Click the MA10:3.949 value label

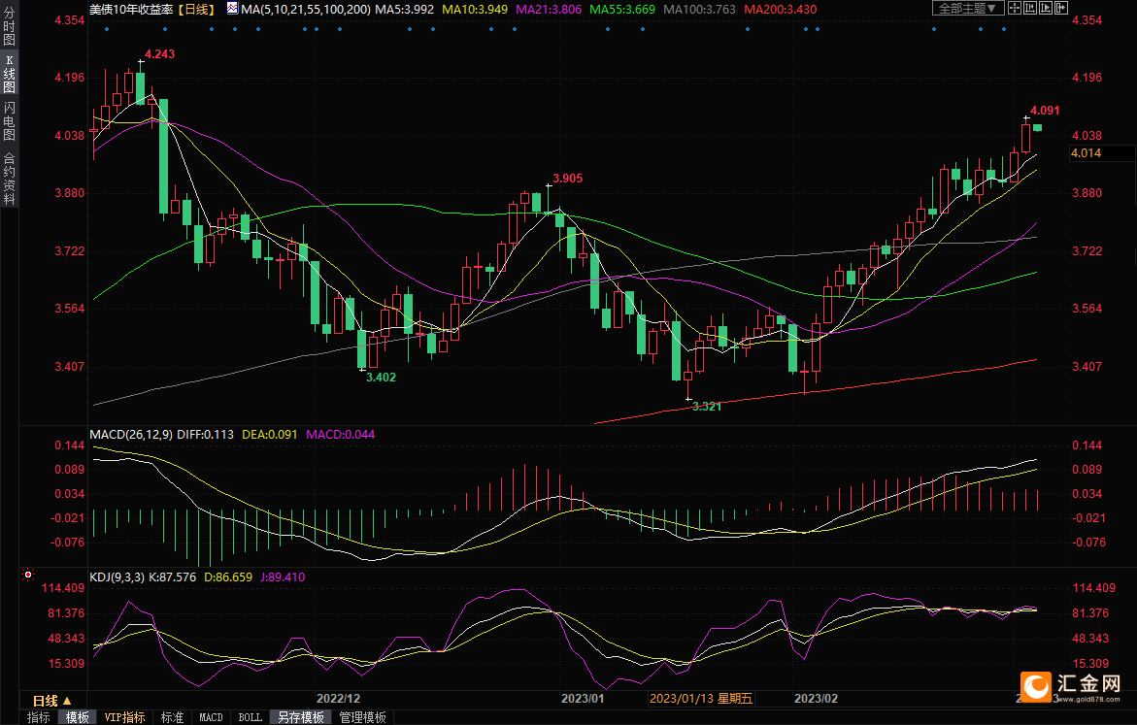(475, 10)
